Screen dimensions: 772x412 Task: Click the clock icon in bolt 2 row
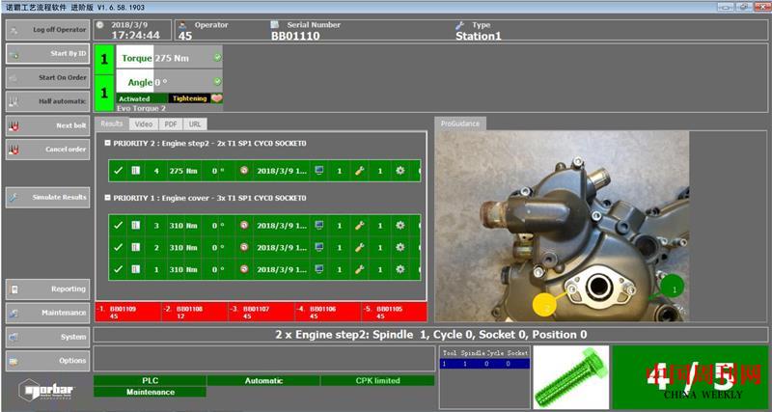tap(244, 247)
